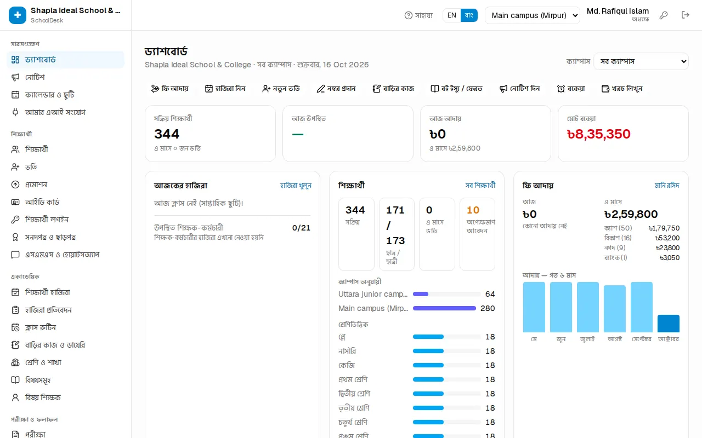Image resolution: width=702 pixels, height=438 pixels.
Task: Click the বিষয়সমূহ book icon in the sidebar
Action: [15, 380]
